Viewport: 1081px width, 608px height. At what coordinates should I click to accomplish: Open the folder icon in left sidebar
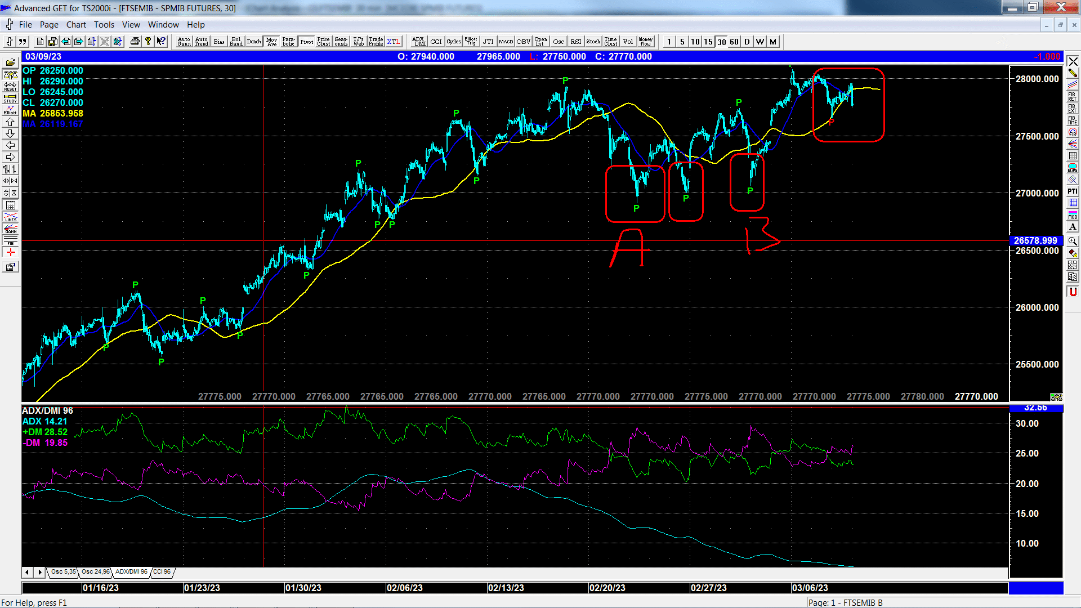click(x=10, y=62)
